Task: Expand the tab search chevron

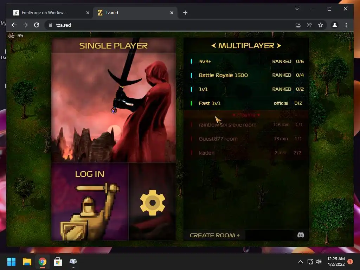Action: click(x=297, y=9)
